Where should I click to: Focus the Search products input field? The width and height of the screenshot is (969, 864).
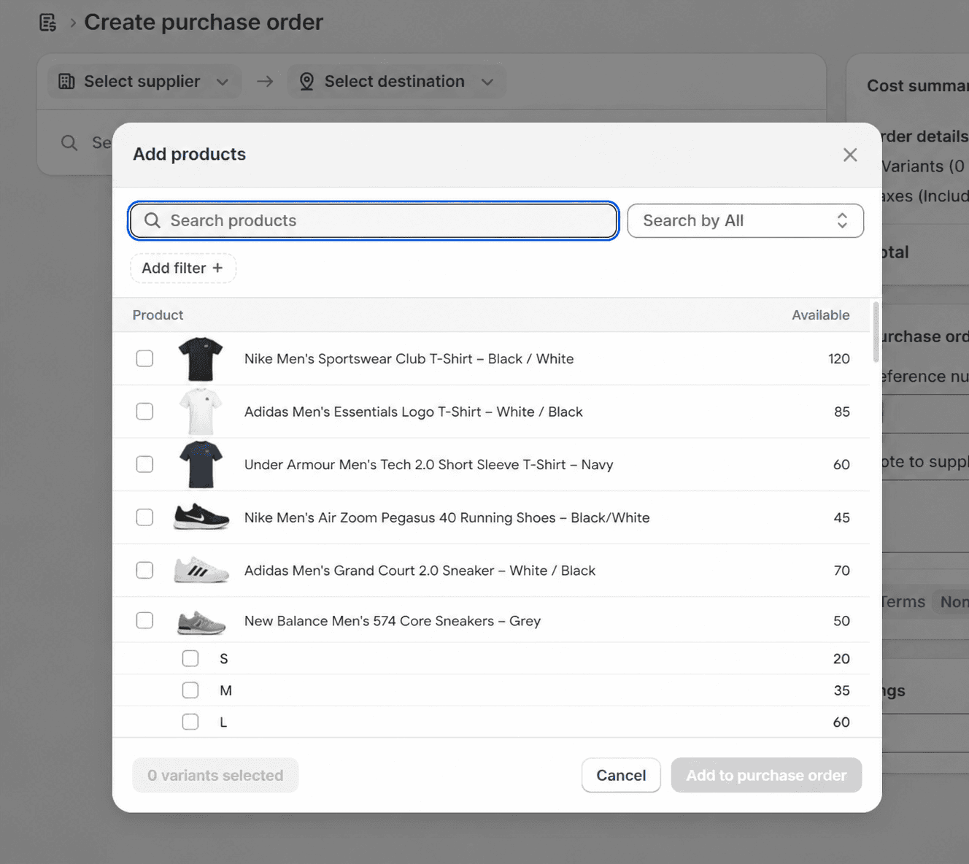click(374, 220)
